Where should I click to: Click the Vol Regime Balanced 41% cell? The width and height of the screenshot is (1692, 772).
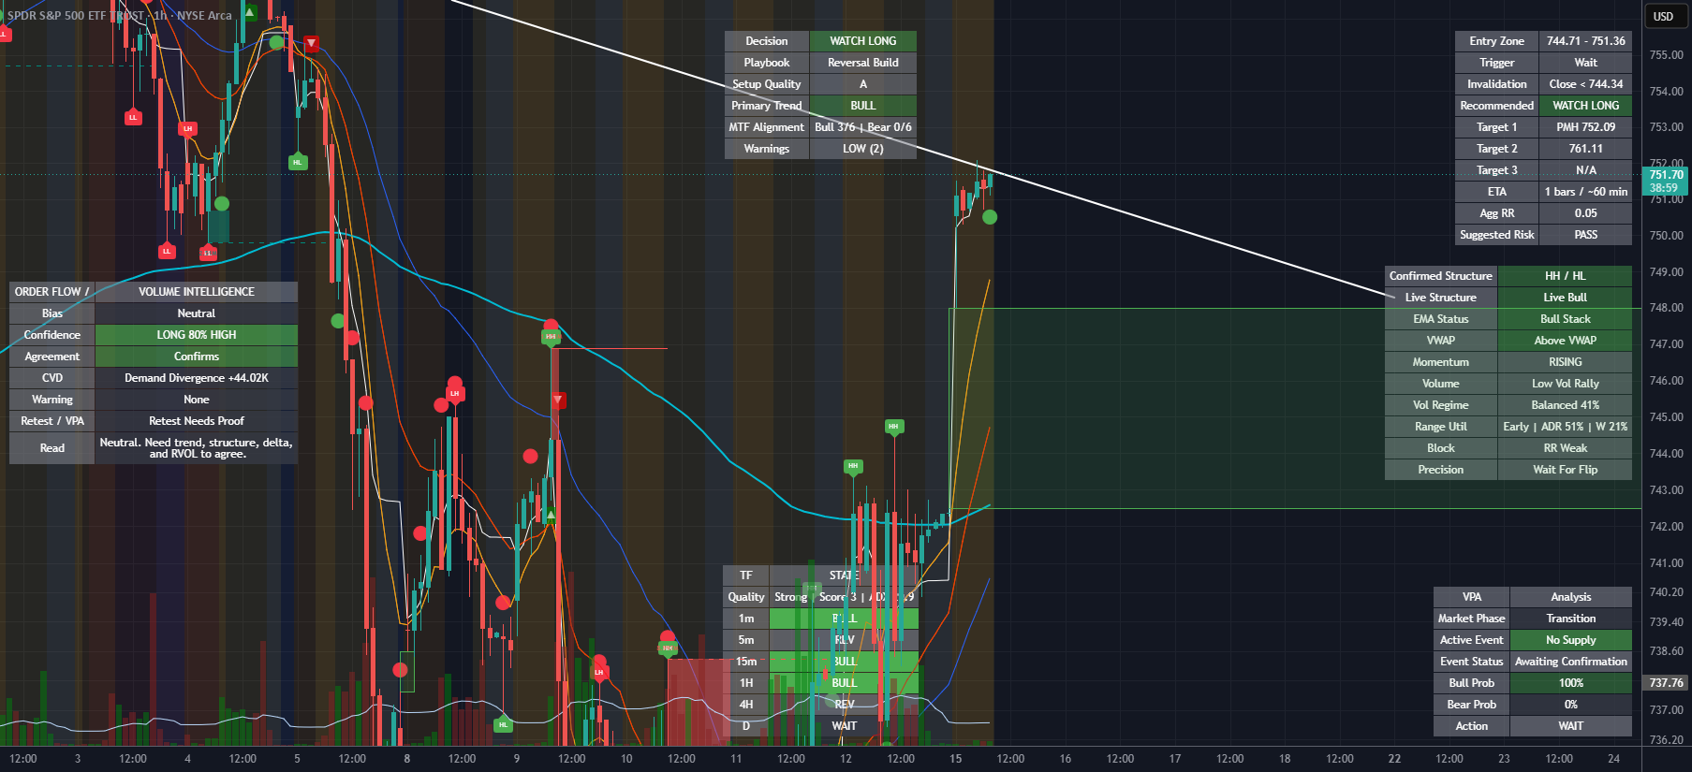(1565, 405)
